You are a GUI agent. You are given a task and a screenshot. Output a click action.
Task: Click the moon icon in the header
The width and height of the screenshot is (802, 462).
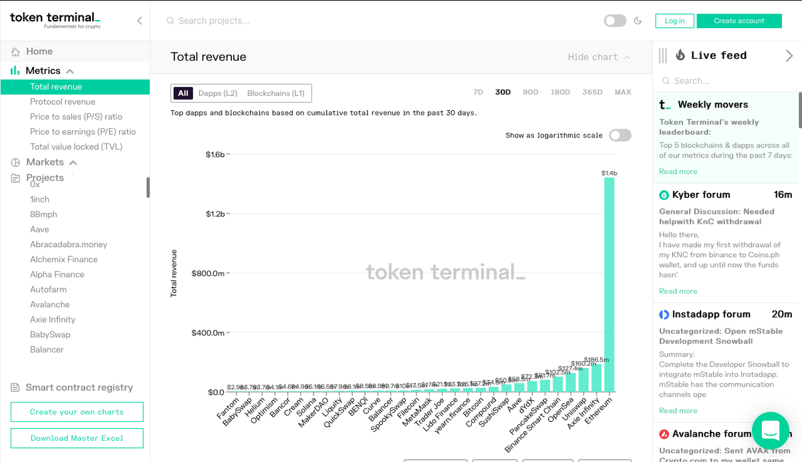point(638,21)
